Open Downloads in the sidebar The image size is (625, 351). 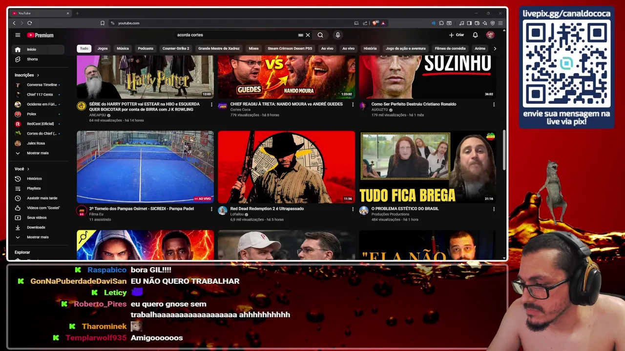[38, 227]
